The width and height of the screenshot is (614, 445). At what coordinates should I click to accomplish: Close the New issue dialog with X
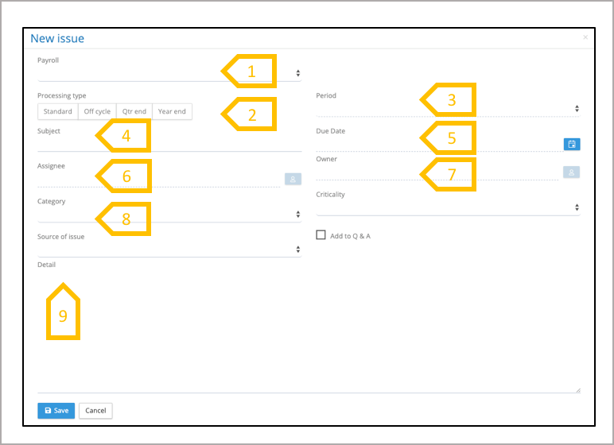pos(585,37)
